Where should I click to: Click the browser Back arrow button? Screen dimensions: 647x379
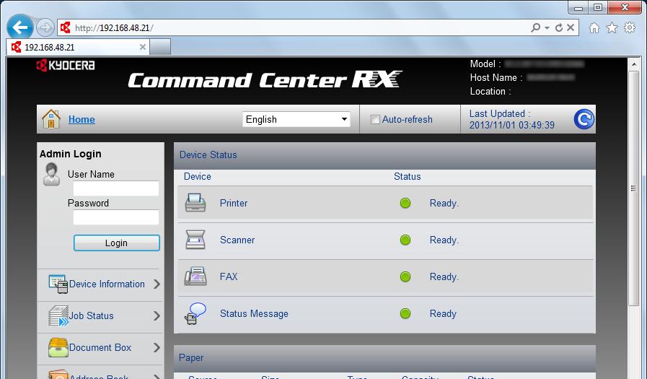[x=19, y=27]
